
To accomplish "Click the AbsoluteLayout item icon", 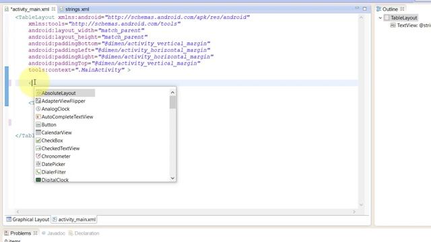I will [38, 93].
